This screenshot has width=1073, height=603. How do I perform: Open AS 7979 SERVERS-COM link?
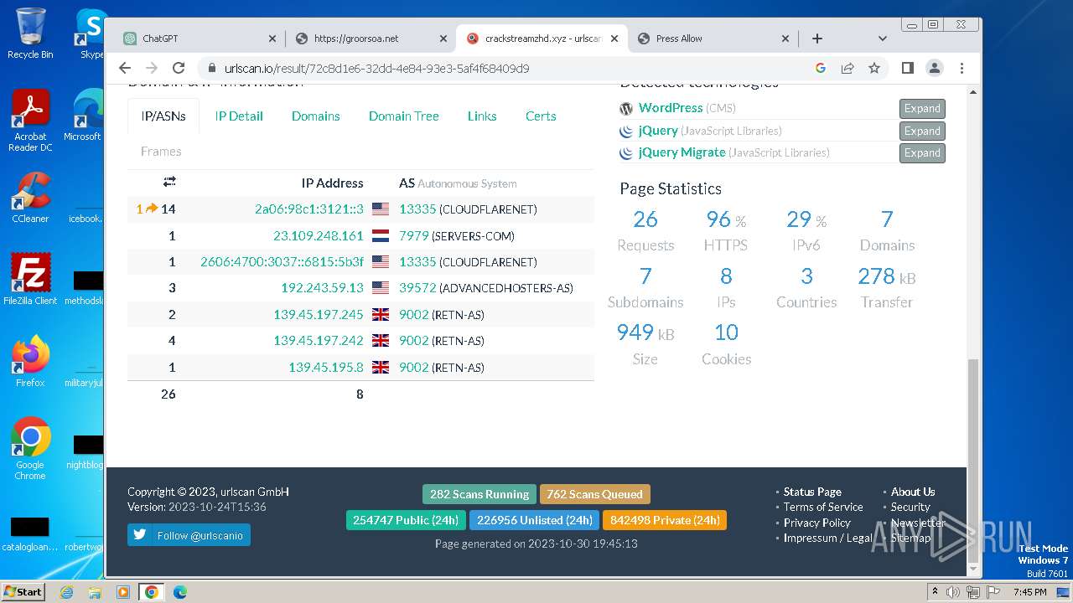tap(414, 236)
